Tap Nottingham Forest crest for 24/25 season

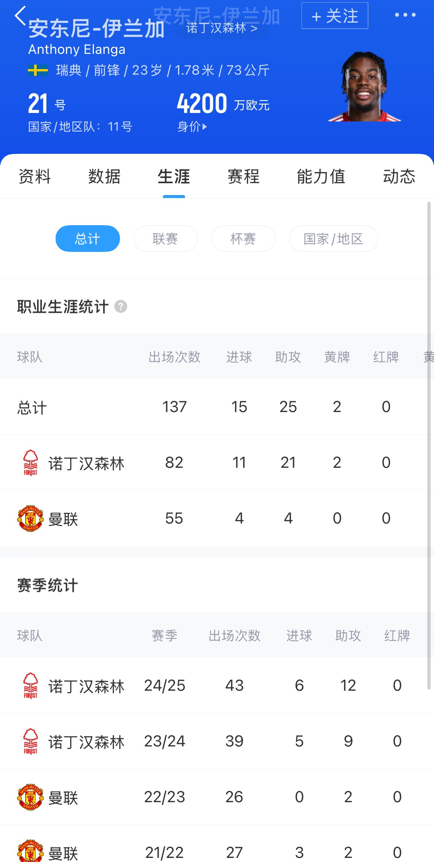pyautogui.click(x=30, y=686)
